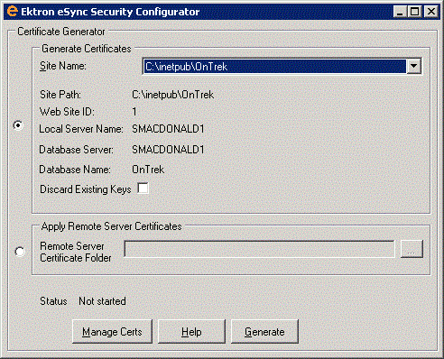Image resolution: width=444 pixels, height=359 pixels.
Task: Maximize the eSync Security Configurator window
Action: point(414,12)
